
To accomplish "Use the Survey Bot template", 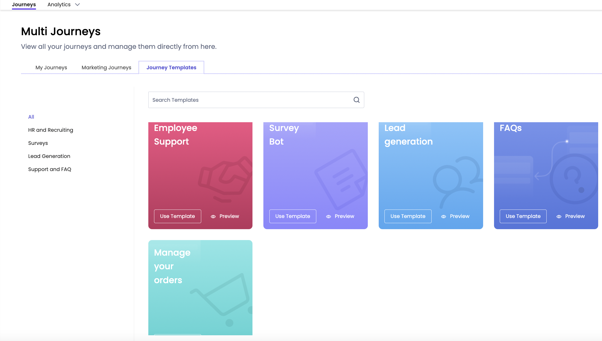I will 293,216.
